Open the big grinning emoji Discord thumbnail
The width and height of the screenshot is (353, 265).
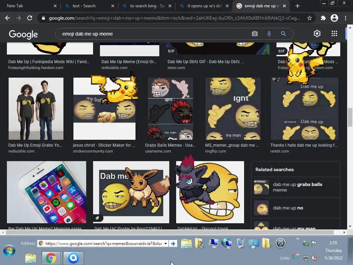click(x=210, y=192)
